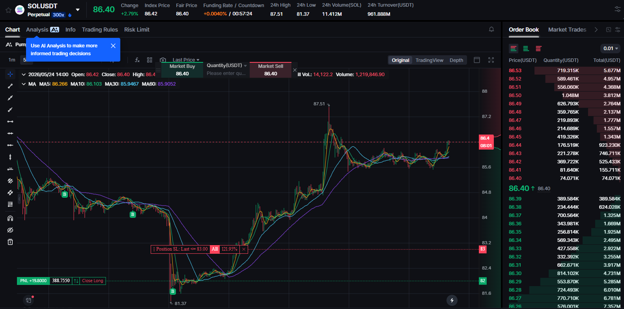Open the SOLUSDT pair selector dropdown
The width and height of the screenshot is (624, 309).
[x=78, y=10]
